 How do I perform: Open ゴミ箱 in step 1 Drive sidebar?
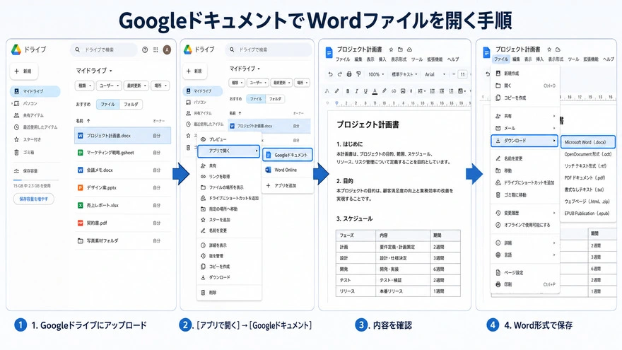[25, 153]
